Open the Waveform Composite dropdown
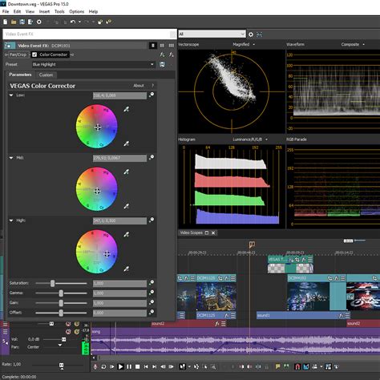 click(353, 44)
